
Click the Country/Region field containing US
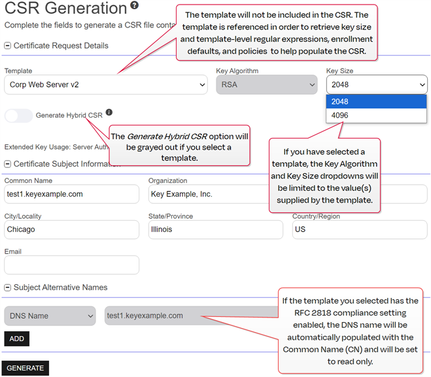point(360,229)
